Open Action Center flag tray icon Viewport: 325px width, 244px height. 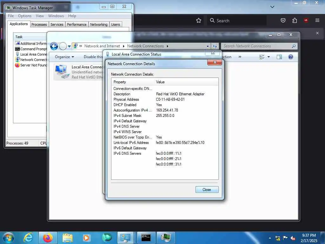coord(285,238)
